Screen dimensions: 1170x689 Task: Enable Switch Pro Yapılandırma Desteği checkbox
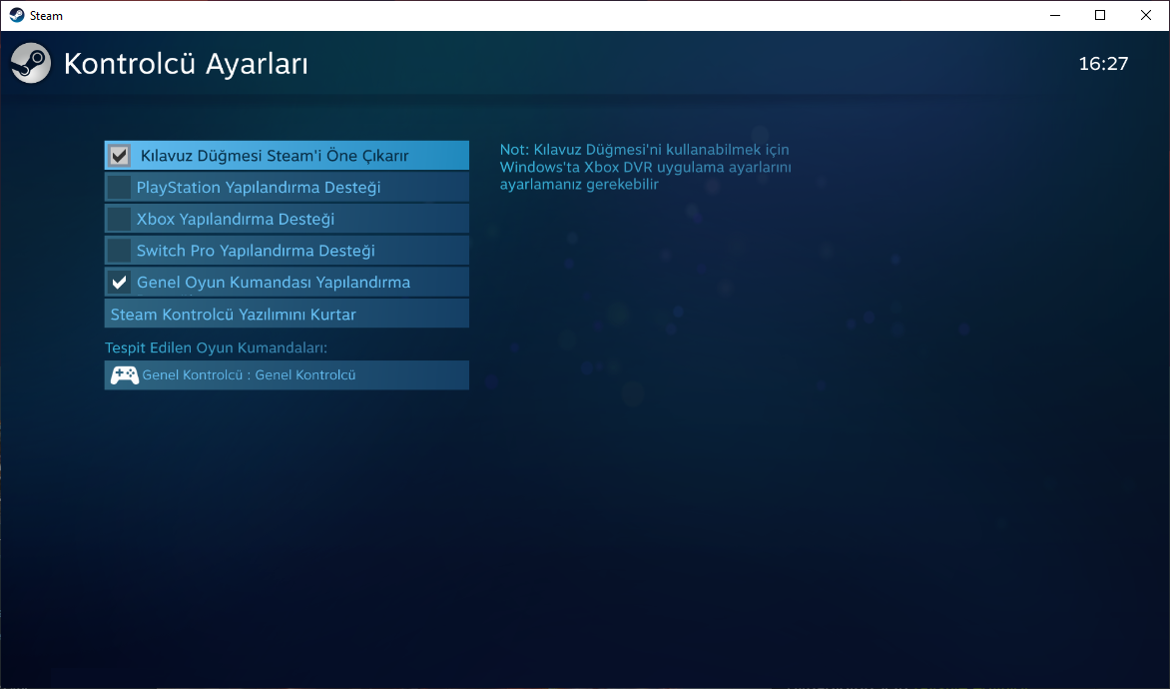119,250
